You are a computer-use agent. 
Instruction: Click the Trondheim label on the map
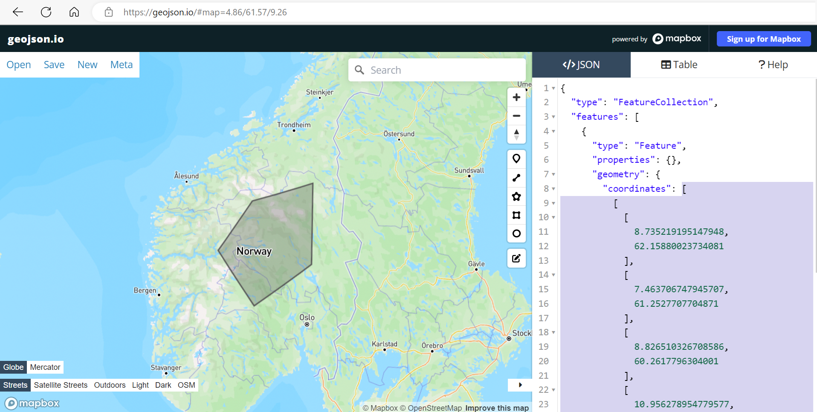[x=294, y=125]
